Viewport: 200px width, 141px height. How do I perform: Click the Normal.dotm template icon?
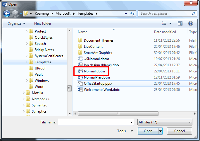[x=80, y=71]
